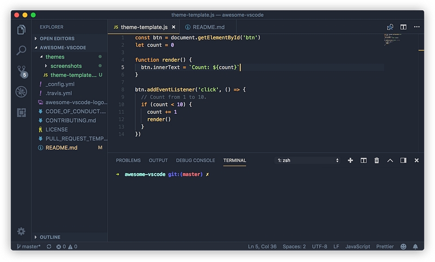Maximize panel with the up chevron
Image resolution: width=435 pixels, height=262 pixels.
(390, 161)
